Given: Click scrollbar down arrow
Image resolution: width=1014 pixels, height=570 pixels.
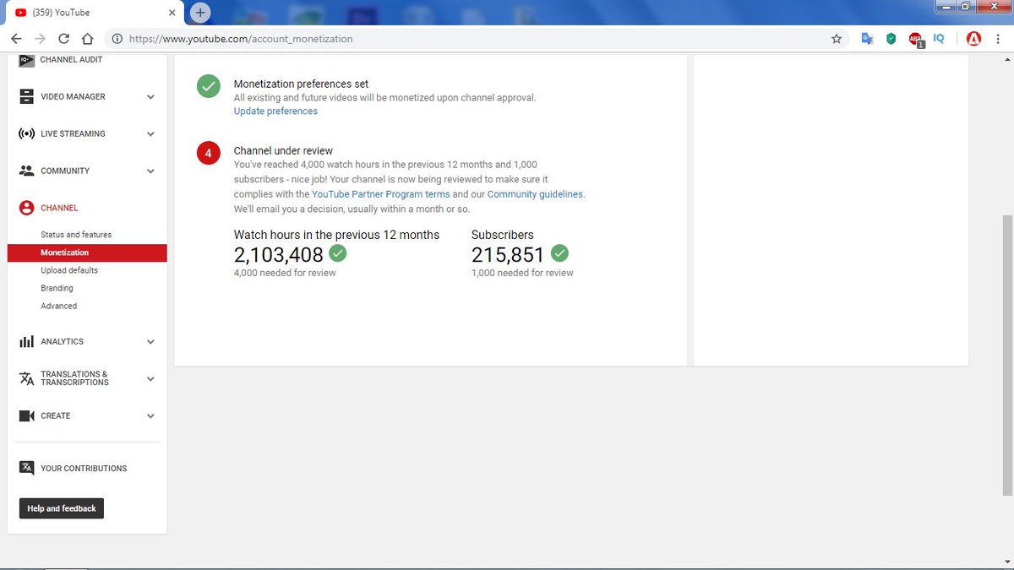Looking at the screenshot, I should tap(1006, 563).
